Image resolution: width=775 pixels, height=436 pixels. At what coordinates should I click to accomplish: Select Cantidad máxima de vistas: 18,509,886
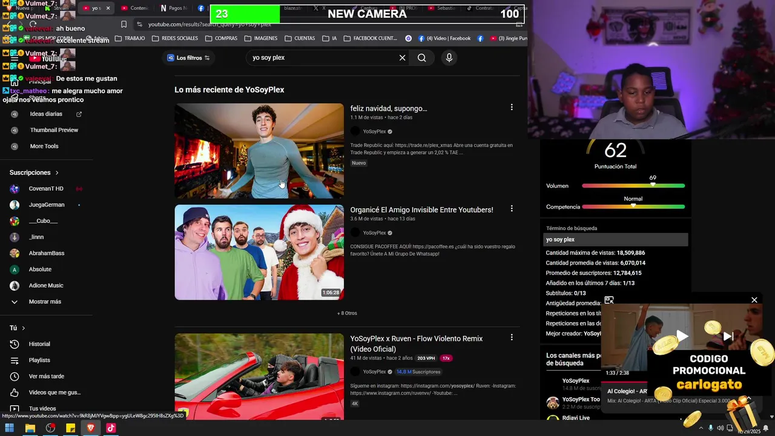[595, 253]
